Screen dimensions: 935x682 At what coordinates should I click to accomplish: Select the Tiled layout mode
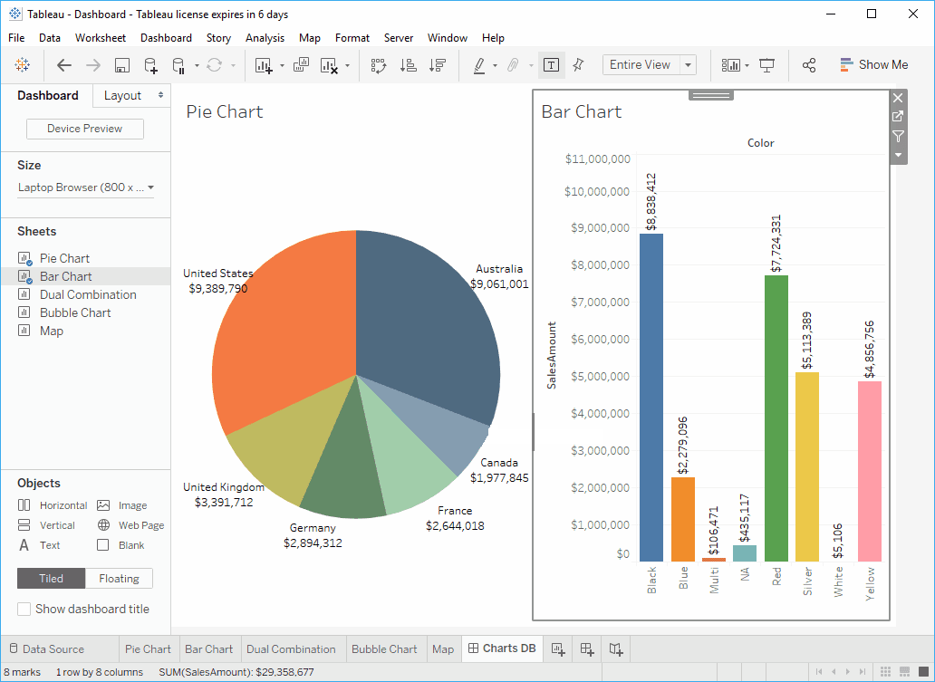pyautogui.click(x=51, y=579)
